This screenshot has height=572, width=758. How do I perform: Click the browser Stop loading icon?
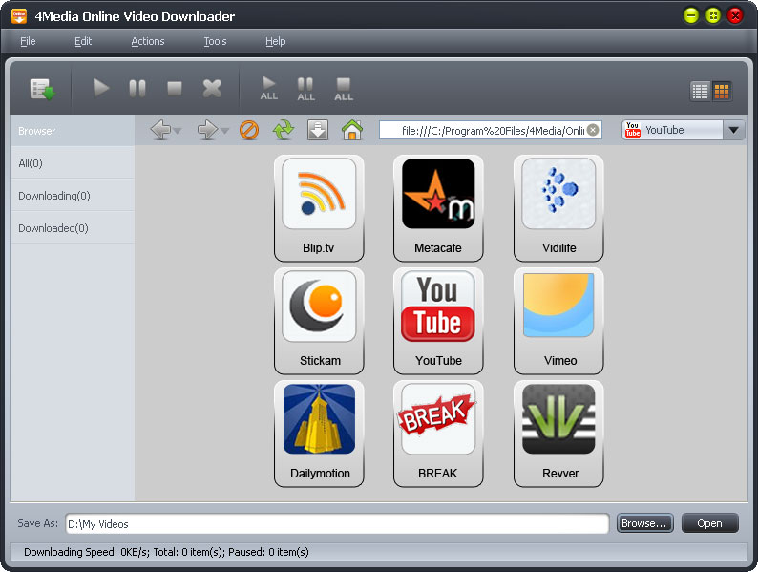click(x=249, y=130)
